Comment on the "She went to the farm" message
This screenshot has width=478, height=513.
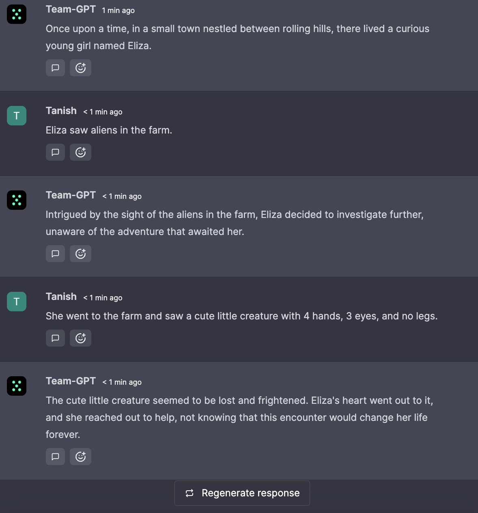(55, 338)
